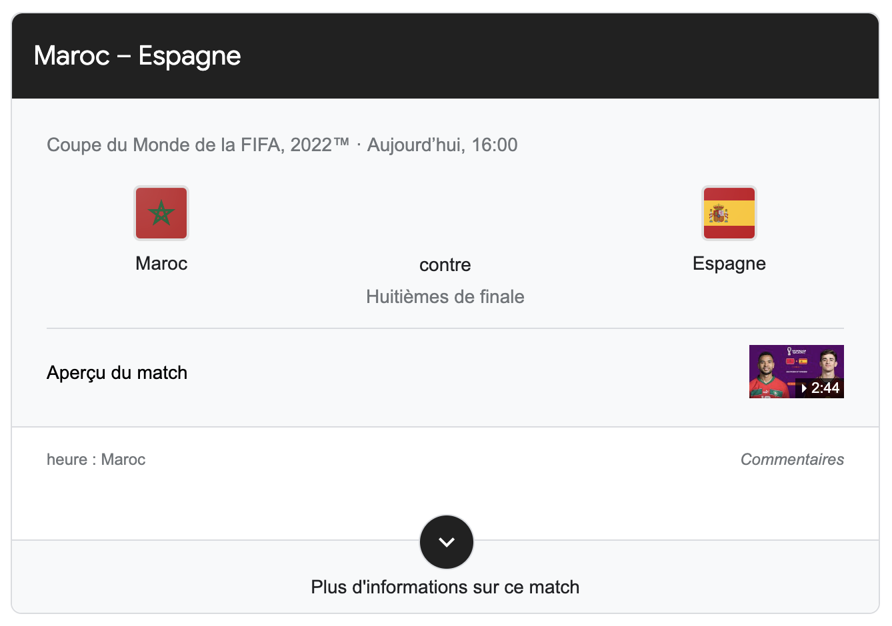Click the Morocco flag icon

coord(161,213)
